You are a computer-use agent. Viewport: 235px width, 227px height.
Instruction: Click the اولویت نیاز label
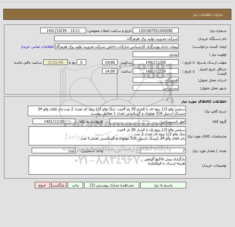pyautogui.click(x=218, y=55)
